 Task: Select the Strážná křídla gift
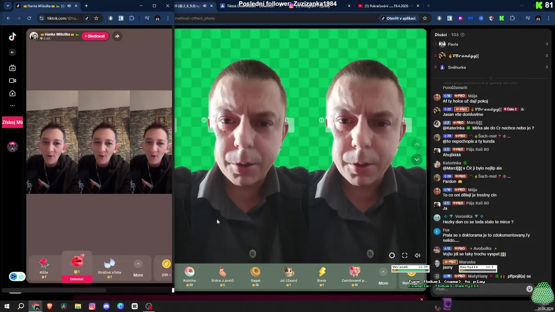(x=109, y=267)
